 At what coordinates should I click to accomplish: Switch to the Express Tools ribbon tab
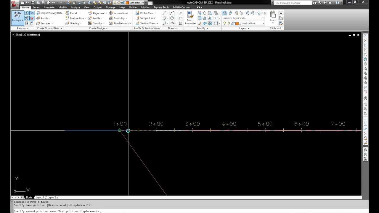point(161,7)
